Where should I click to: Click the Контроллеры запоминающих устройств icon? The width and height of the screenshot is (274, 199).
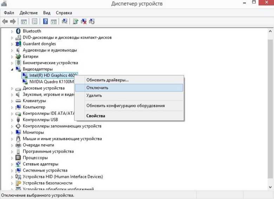point(18,126)
